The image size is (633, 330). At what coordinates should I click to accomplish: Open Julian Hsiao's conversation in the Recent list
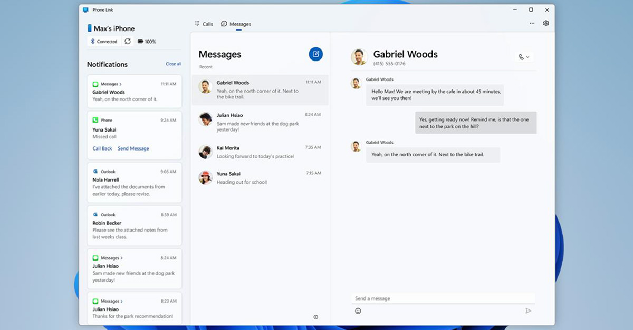pyautogui.click(x=260, y=122)
